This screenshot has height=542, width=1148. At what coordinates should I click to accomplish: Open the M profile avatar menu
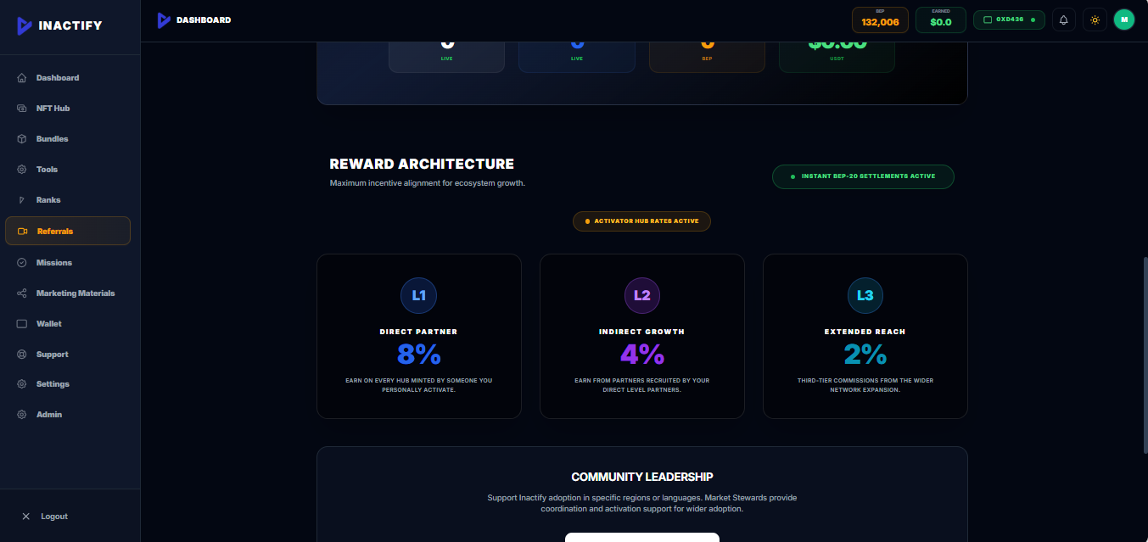coord(1123,19)
